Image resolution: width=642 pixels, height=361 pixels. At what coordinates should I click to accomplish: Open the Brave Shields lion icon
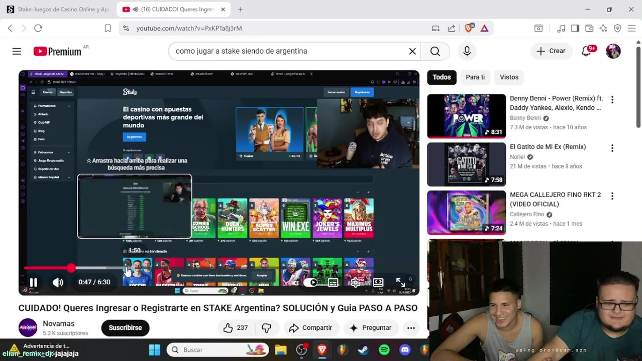pyautogui.click(x=469, y=29)
